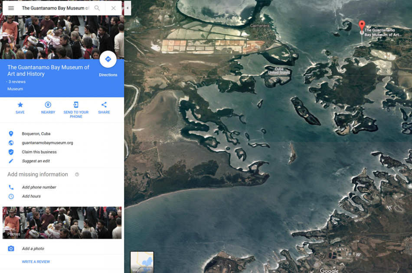Click the header crowd photo
This screenshot has height=273, width=412.
[62, 37]
